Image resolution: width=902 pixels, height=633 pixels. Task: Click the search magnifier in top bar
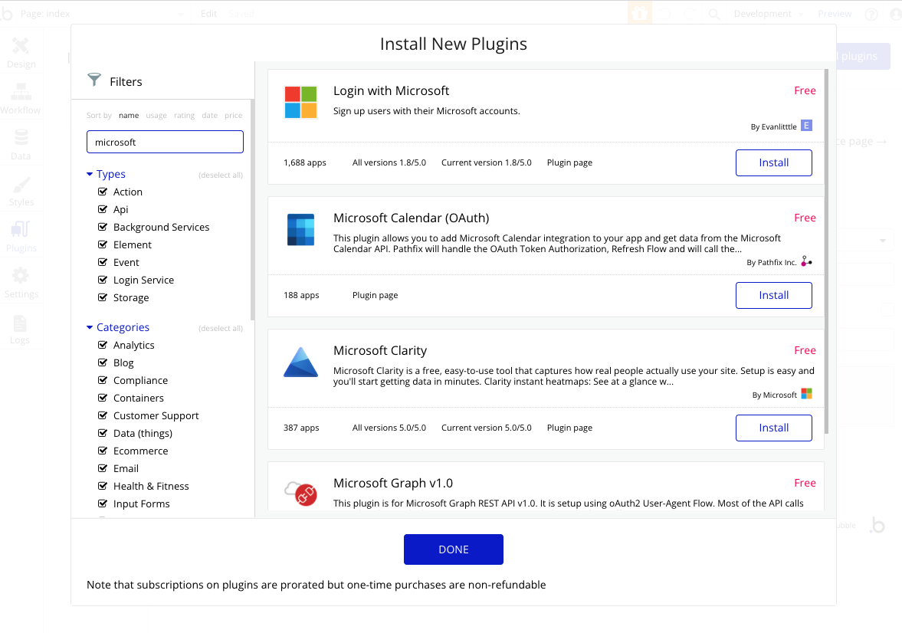point(714,14)
